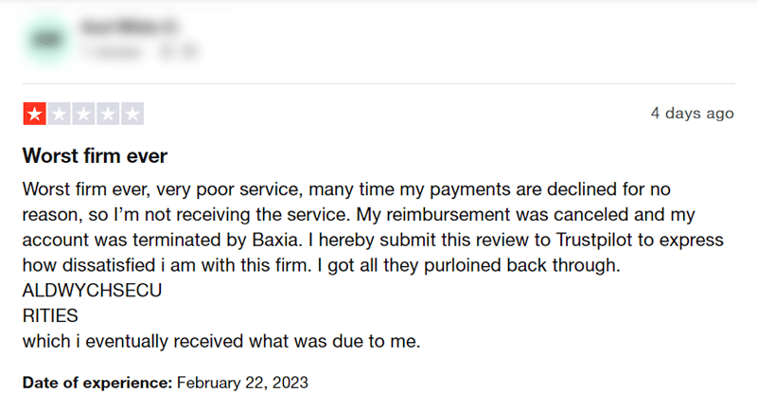Viewport: 757px width, 411px height.
Task: Click the fourth grey rating star
Action: 108,114
